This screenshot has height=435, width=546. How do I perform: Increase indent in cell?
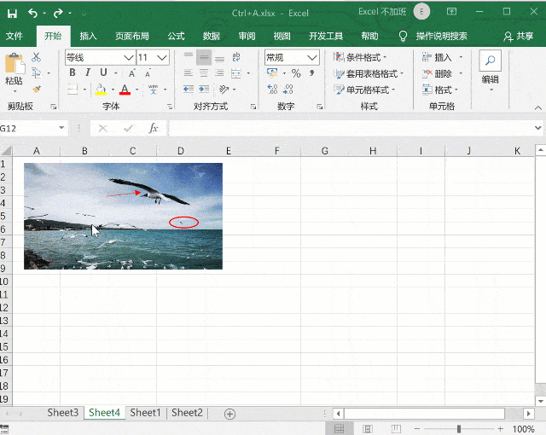pos(204,90)
